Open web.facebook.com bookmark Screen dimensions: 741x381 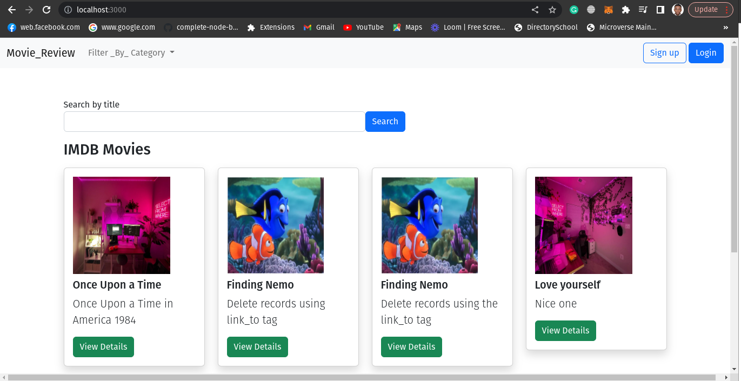44,27
